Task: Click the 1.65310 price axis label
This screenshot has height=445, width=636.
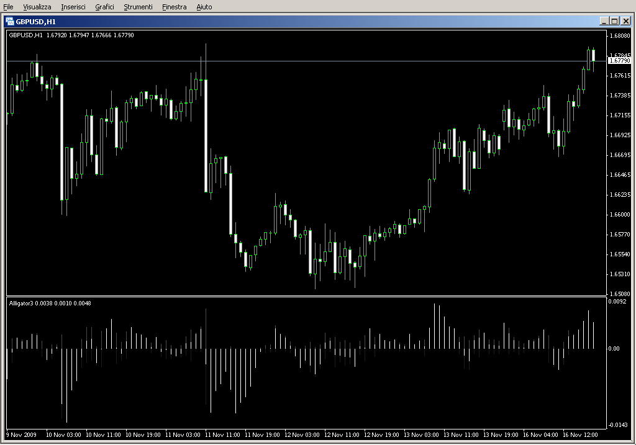Action: [x=620, y=274]
